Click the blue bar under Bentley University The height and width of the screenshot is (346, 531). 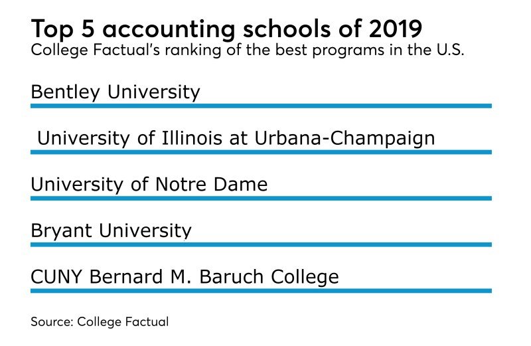tap(261, 106)
